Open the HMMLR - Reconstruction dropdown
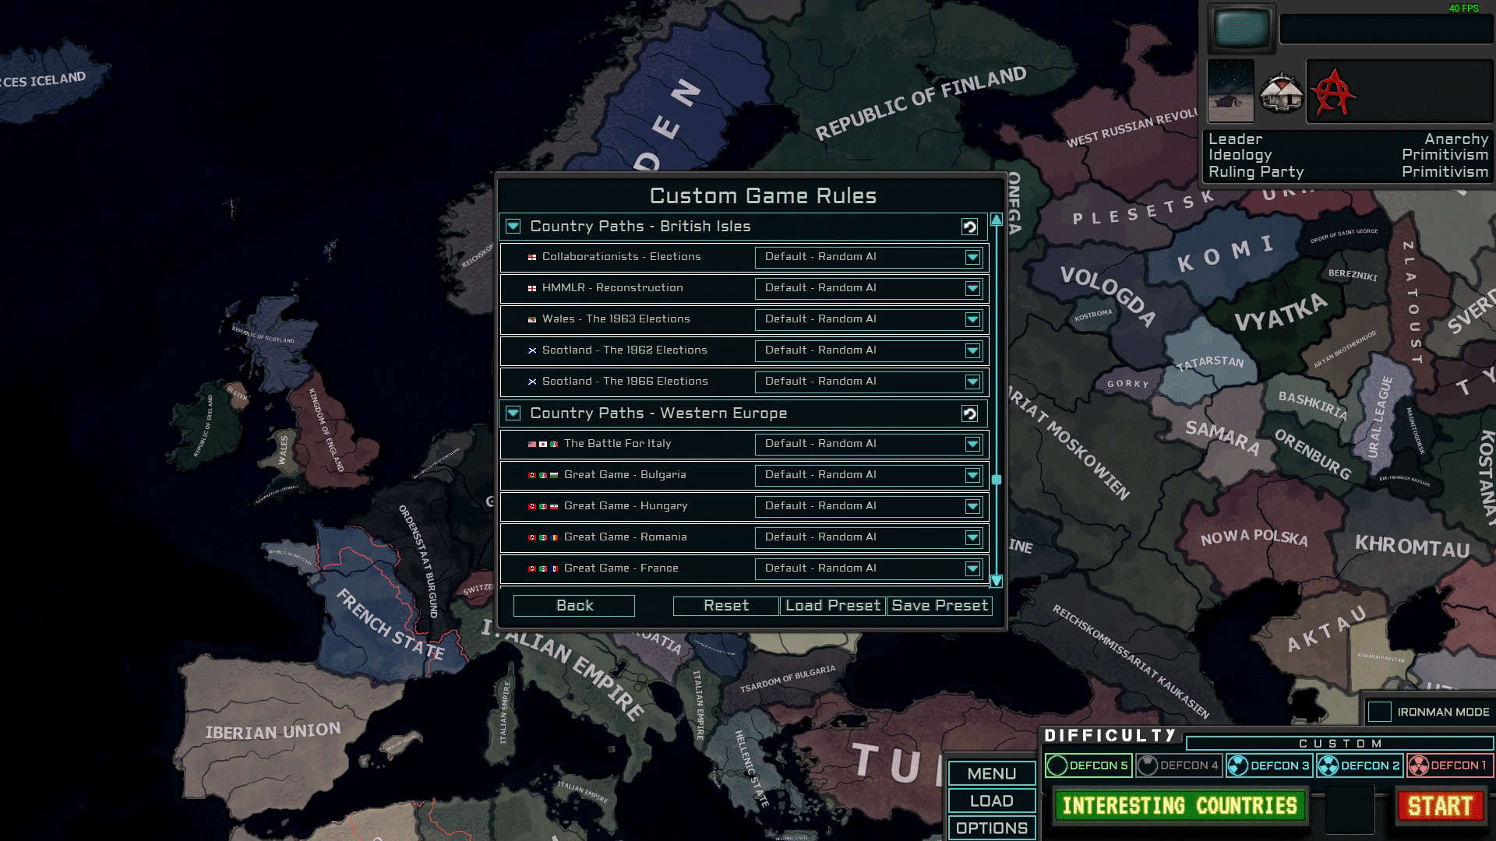Screen dimensions: 1496x841 tap(972, 288)
